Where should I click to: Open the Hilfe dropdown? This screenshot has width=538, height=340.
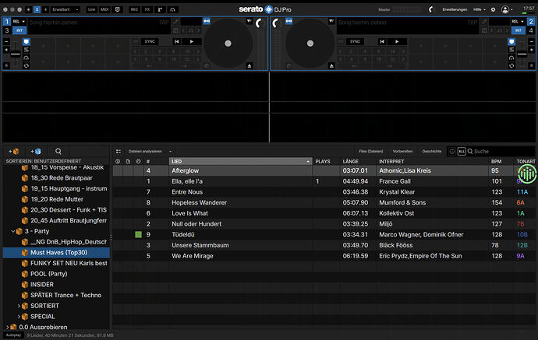(x=480, y=9)
